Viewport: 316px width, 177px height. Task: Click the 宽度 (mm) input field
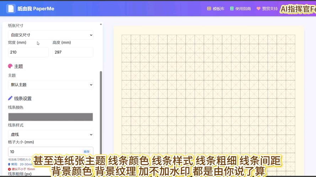click(28, 52)
